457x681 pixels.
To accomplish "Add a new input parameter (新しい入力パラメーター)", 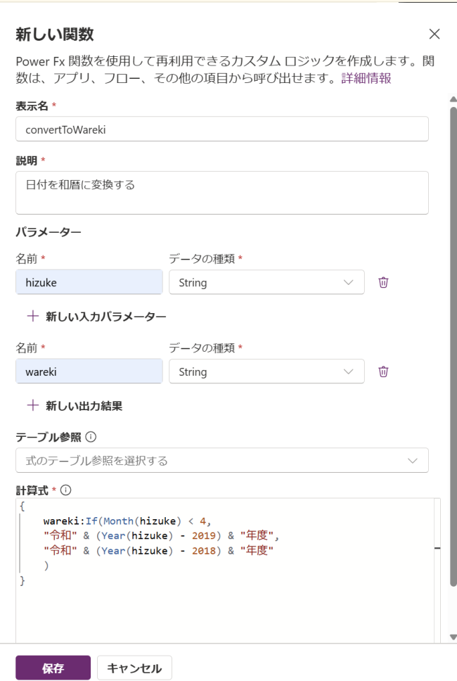I will point(96,317).
